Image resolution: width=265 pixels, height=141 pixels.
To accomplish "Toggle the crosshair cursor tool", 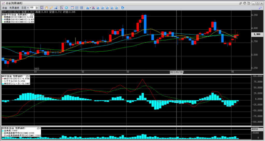I will 62,8.
